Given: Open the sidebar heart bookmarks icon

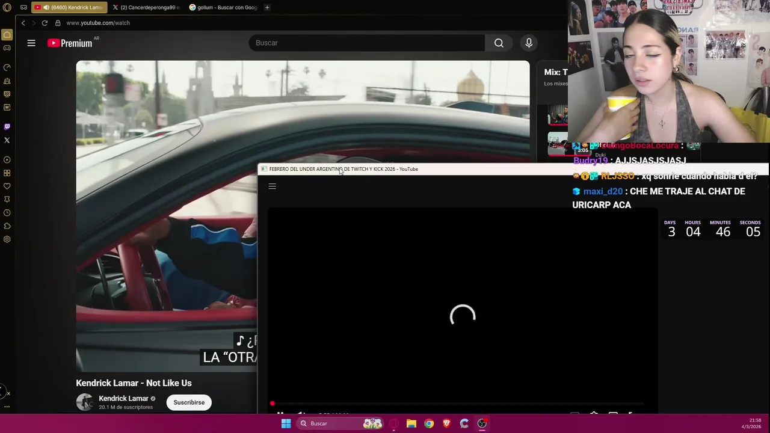Looking at the screenshot, I should (x=7, y=186).
